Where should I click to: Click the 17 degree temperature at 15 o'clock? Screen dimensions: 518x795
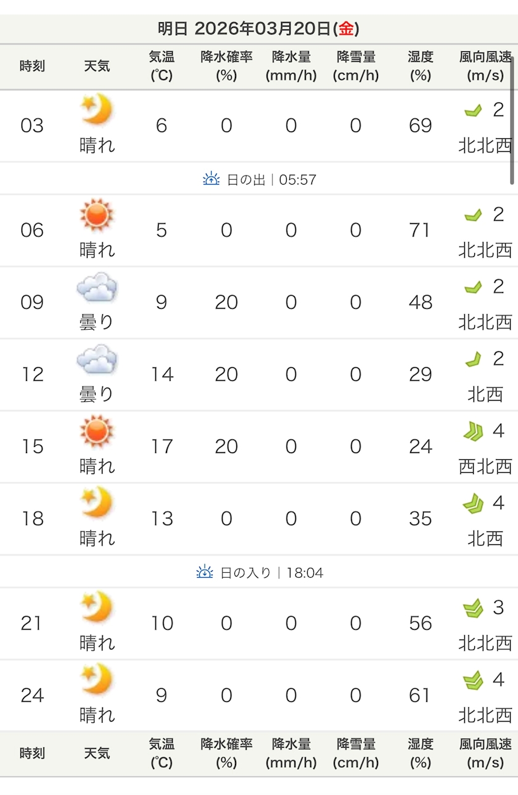[162, 446]
